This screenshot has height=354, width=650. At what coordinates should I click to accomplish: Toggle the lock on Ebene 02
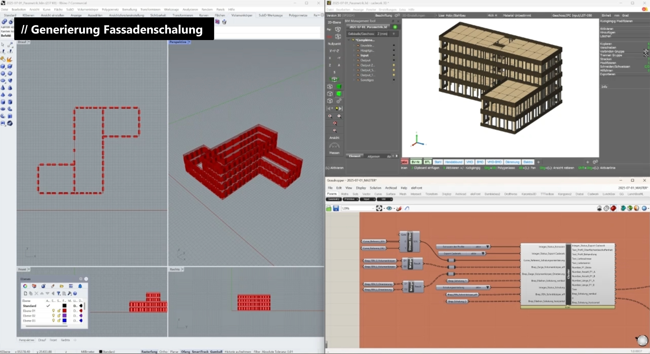coord(59,316)
